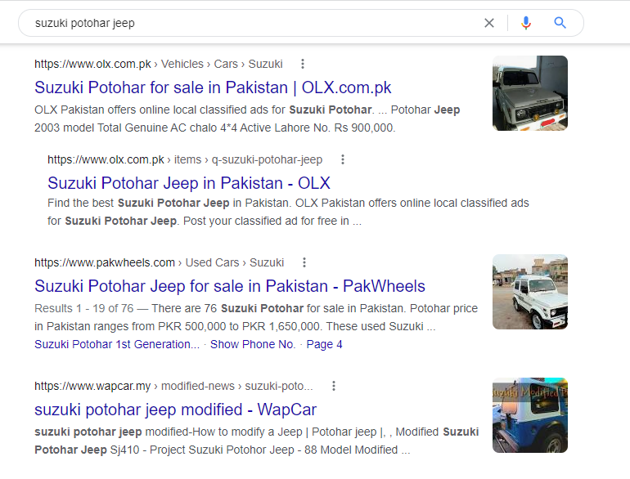Click the 'Show Phone No.' sitelink
This screenshot has width=630, height=479.
253,344
